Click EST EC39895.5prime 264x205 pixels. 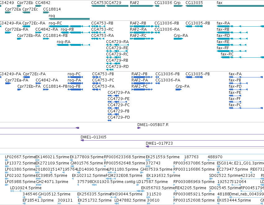click(38, 179)
